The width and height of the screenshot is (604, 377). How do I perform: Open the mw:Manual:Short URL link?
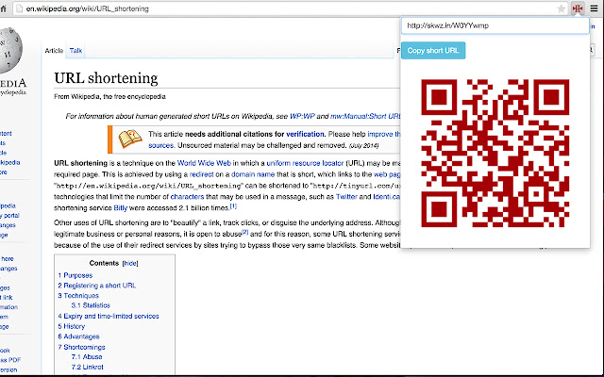[365, 116]
